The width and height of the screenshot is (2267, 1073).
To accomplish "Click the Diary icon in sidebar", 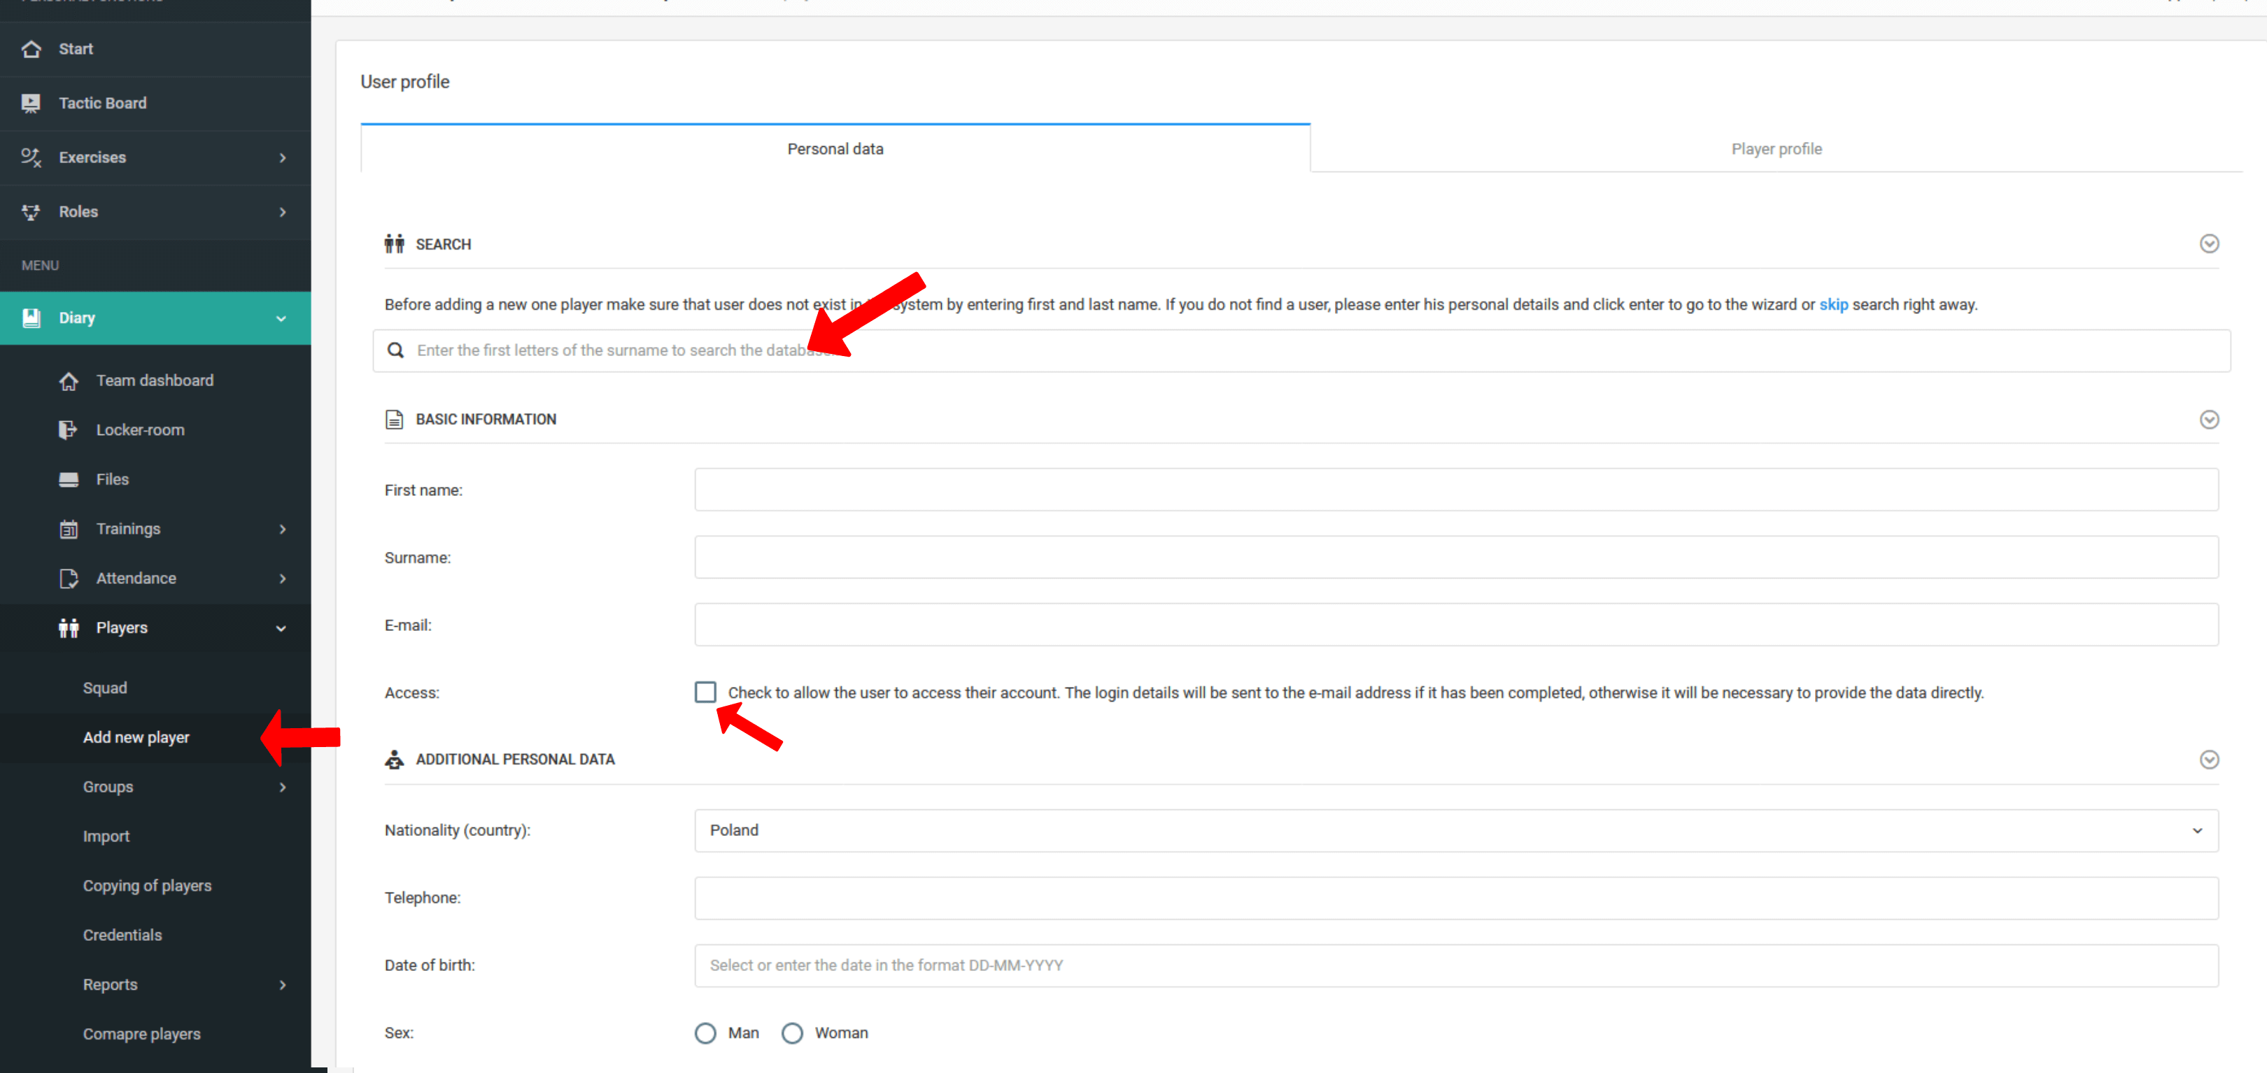I will coord(31,318).
